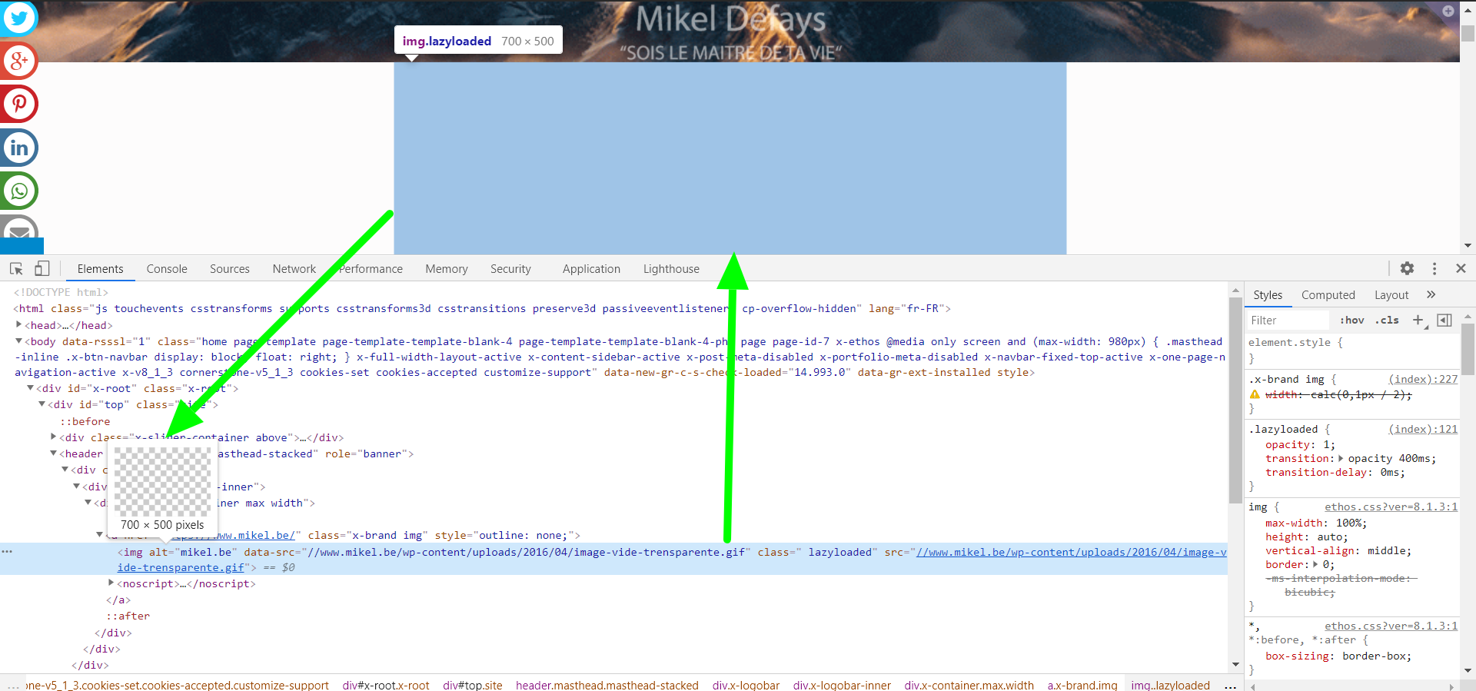
Task: Click the email share icon
Action: (19, 229)
